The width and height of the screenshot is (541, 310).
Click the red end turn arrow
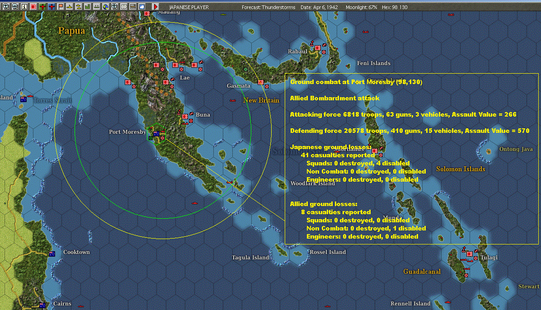155,6
